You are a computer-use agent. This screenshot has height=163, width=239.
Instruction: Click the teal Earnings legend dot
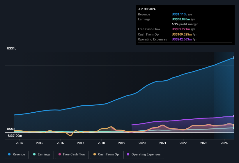coord(34,154)
